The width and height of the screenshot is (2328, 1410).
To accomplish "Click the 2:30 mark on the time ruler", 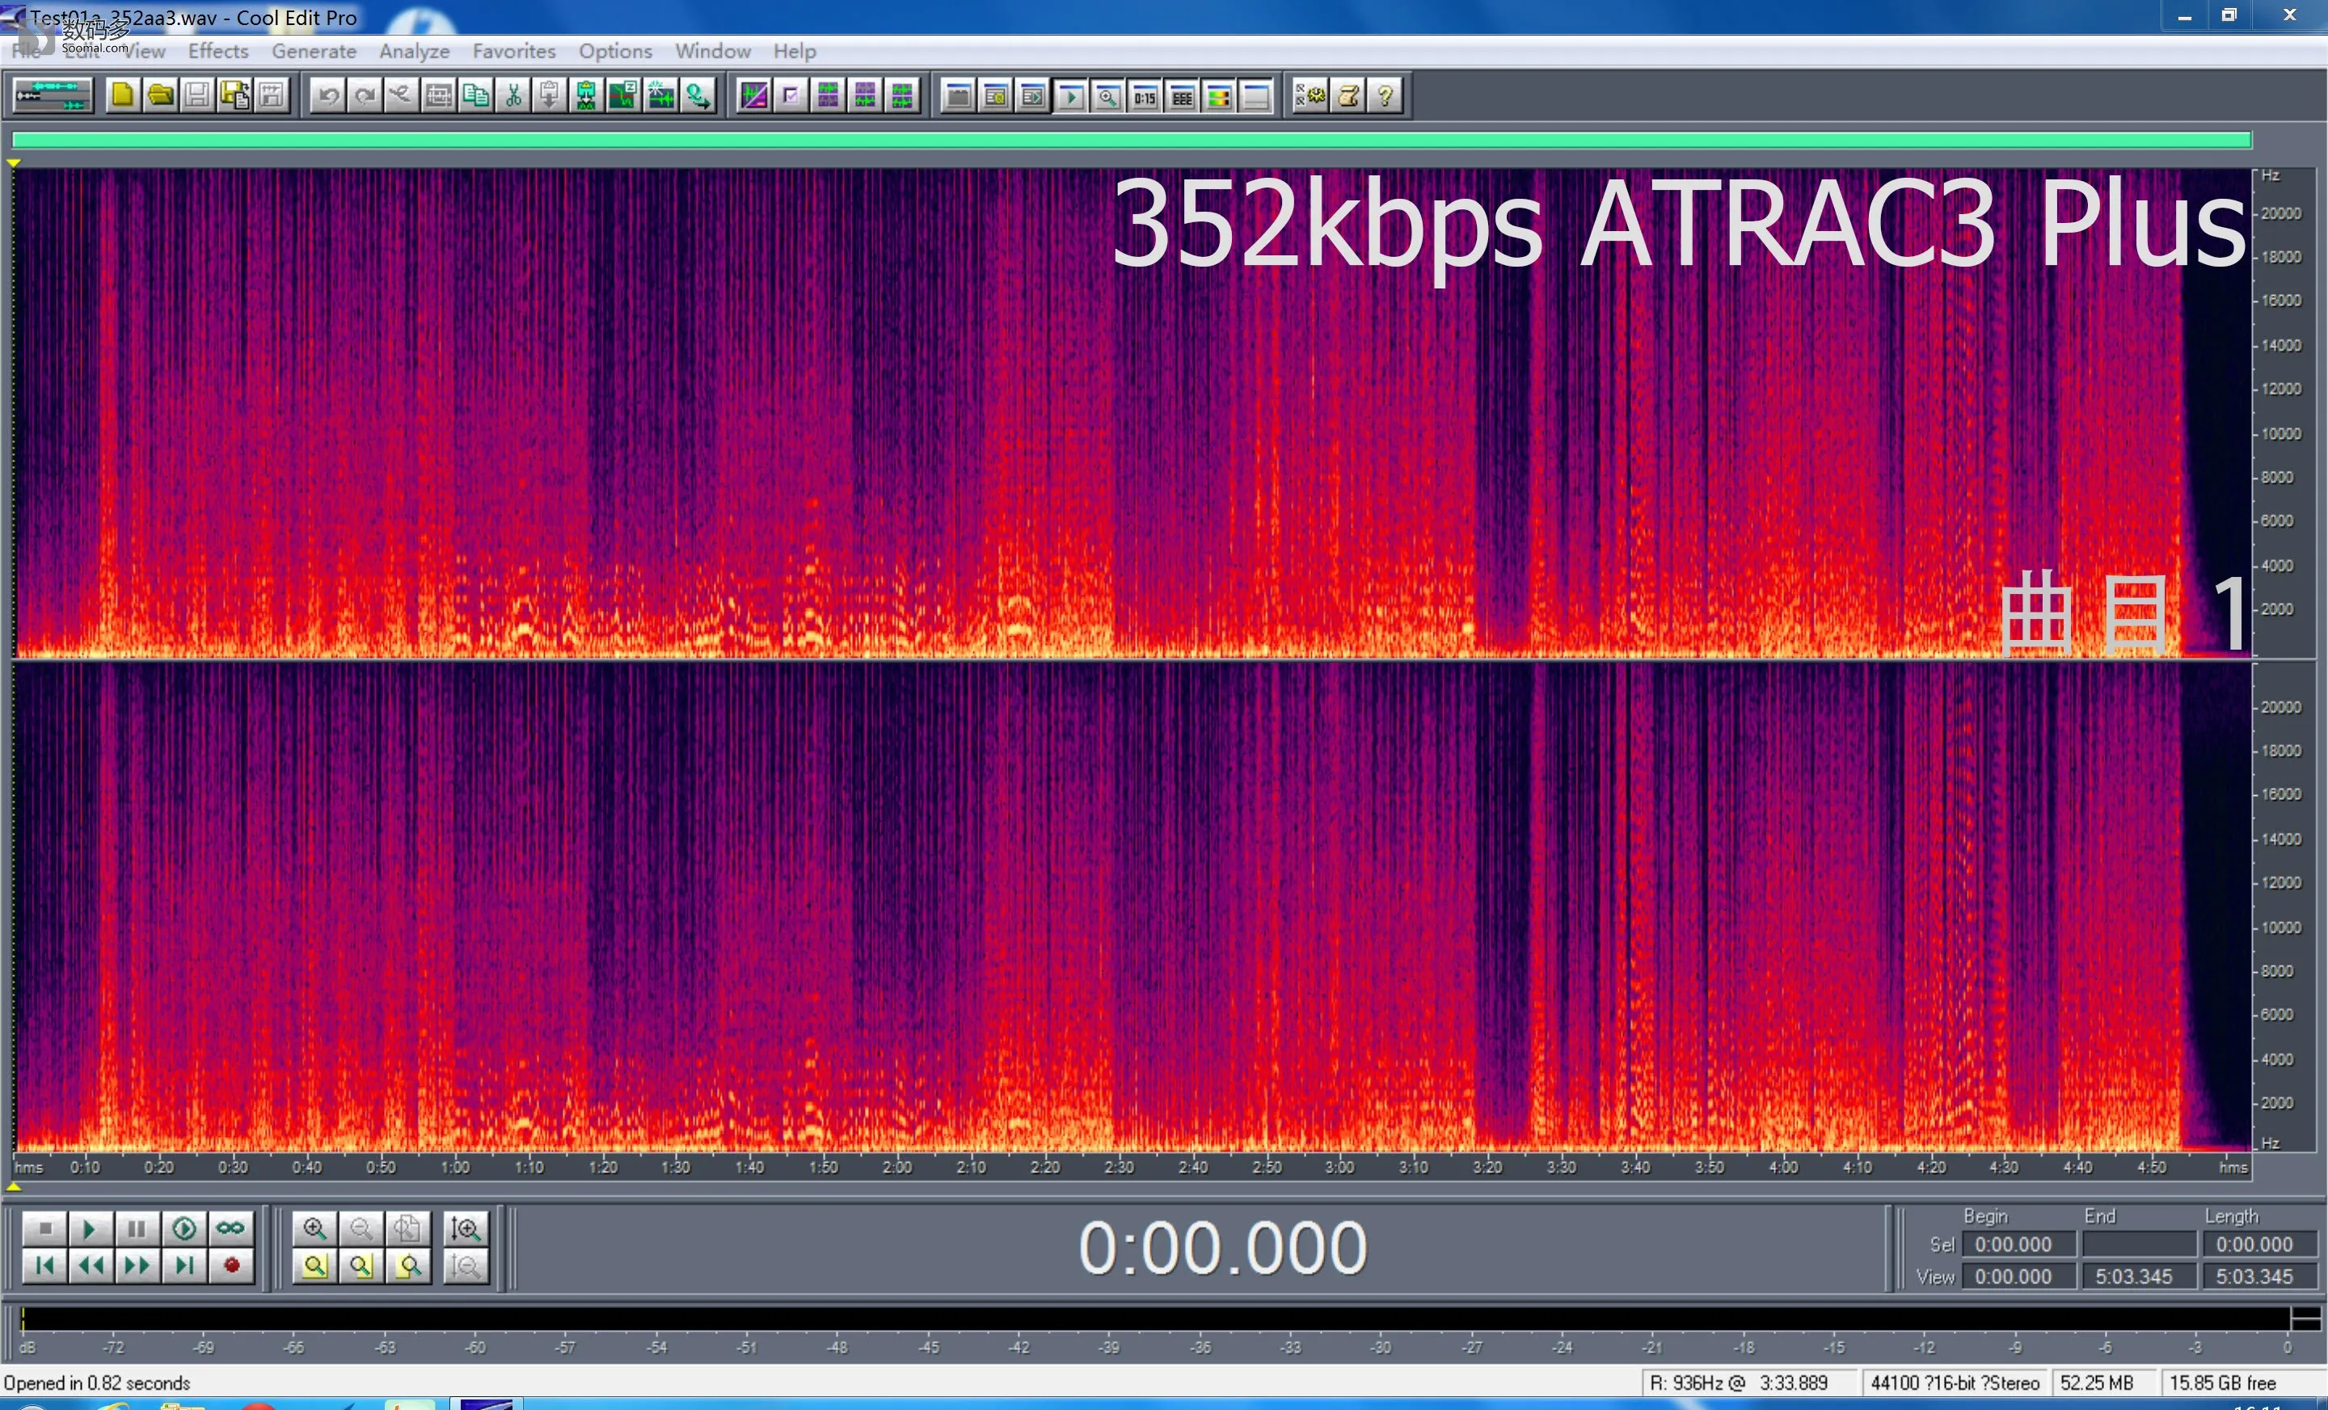I will 1119,1168.
